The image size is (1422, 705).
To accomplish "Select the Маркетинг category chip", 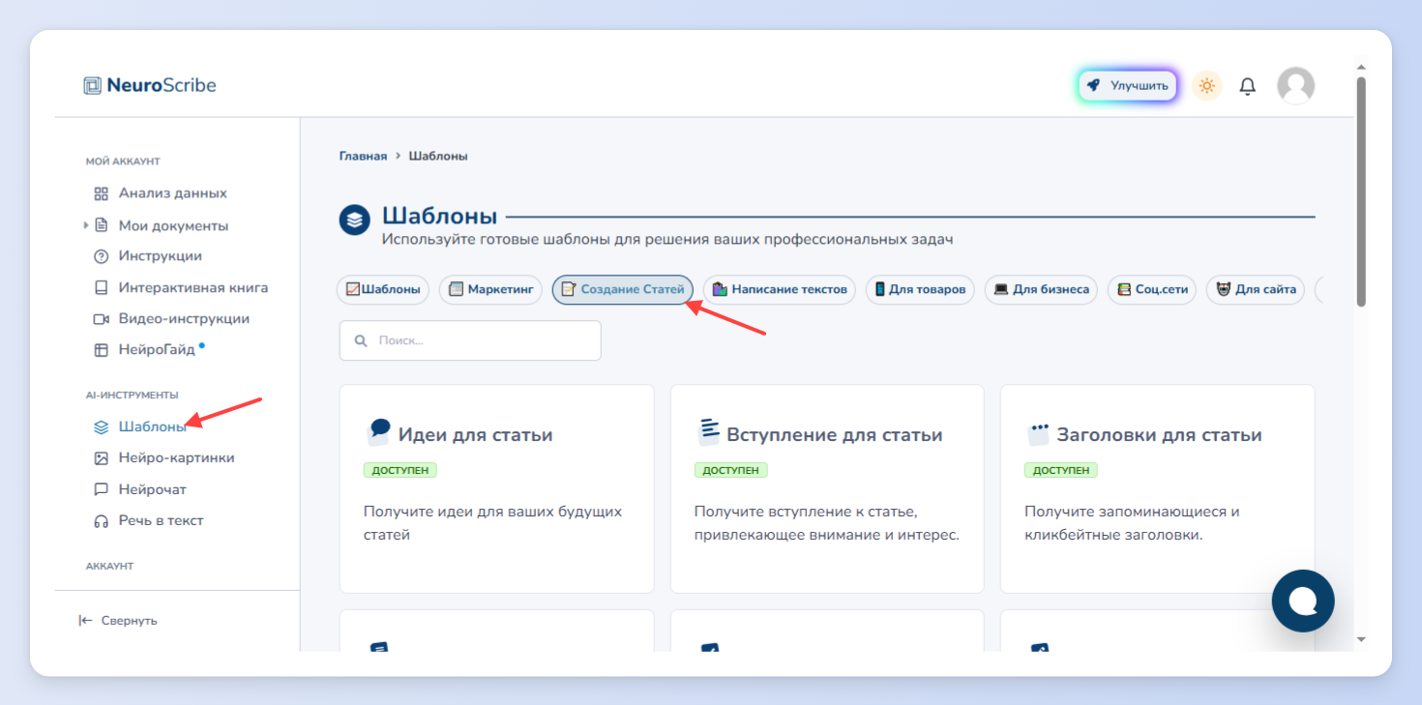I will click(x=491, y=289).
